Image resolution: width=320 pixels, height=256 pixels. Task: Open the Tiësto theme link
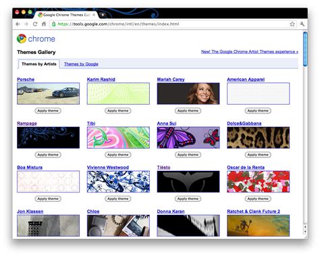[163, 168]
